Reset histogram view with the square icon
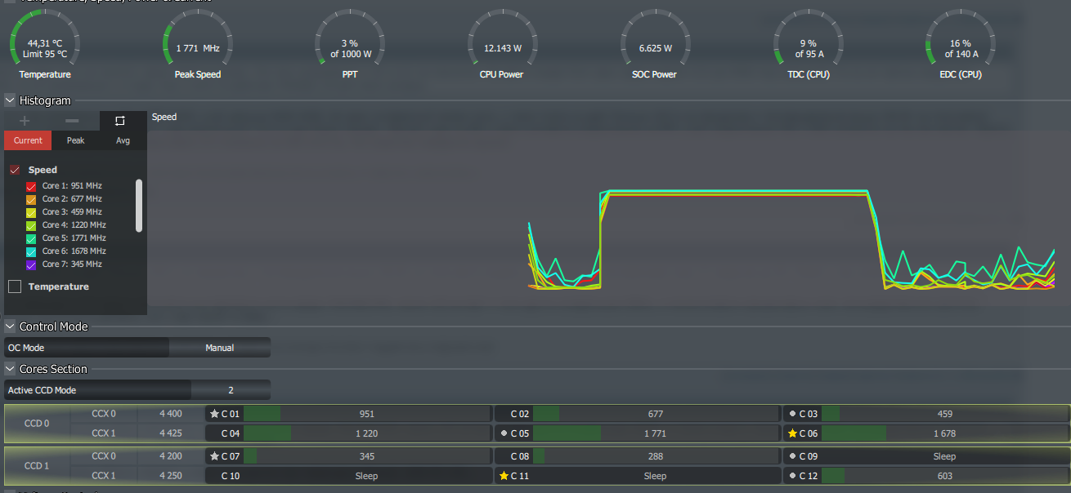Viewport: 1071px width, 493px height. click(x=120, y=121)
